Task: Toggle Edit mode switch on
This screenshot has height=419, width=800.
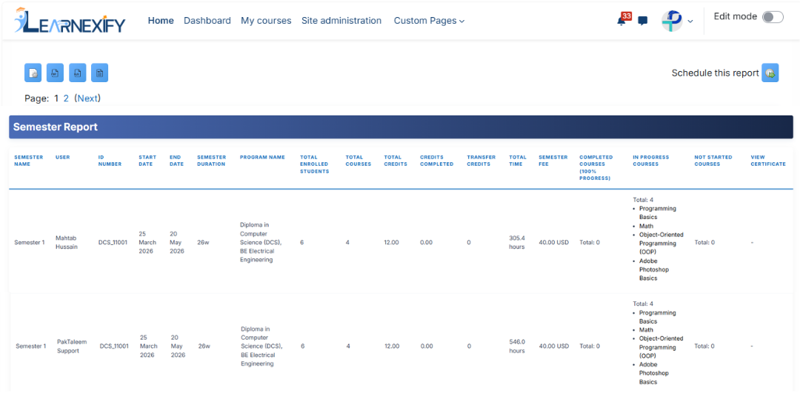Action: pos(773,17)
